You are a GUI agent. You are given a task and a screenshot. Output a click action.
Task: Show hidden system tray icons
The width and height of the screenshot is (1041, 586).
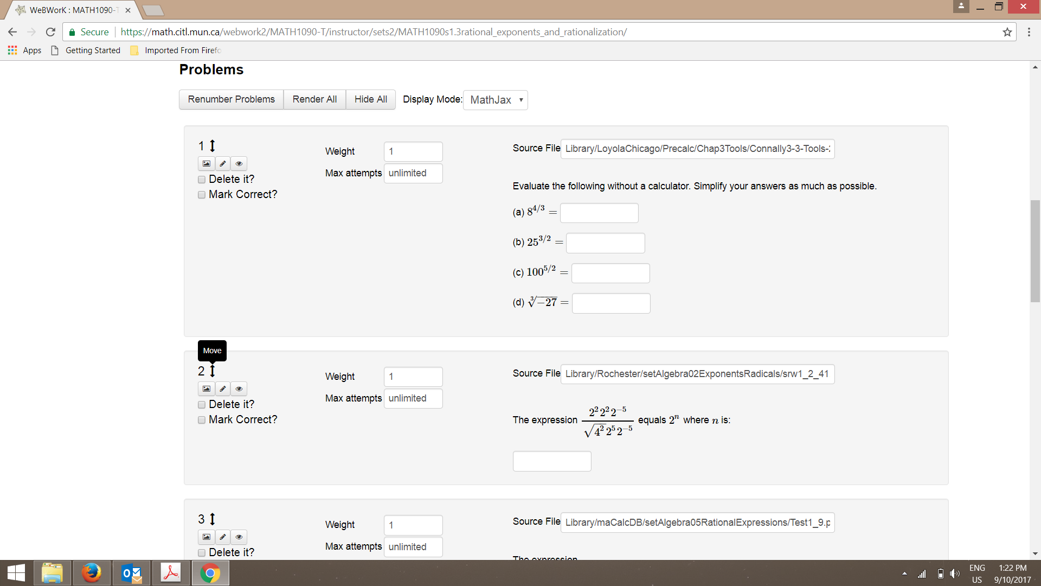pyautogui.click(x=904, y=574)
